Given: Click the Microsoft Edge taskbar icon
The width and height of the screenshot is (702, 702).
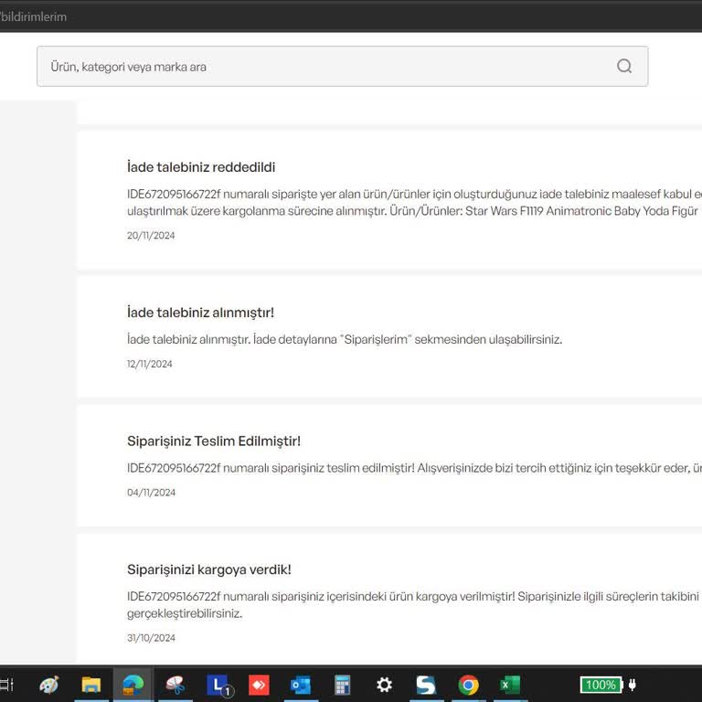Looking at the screenshot, I should [x=133, y=685].
